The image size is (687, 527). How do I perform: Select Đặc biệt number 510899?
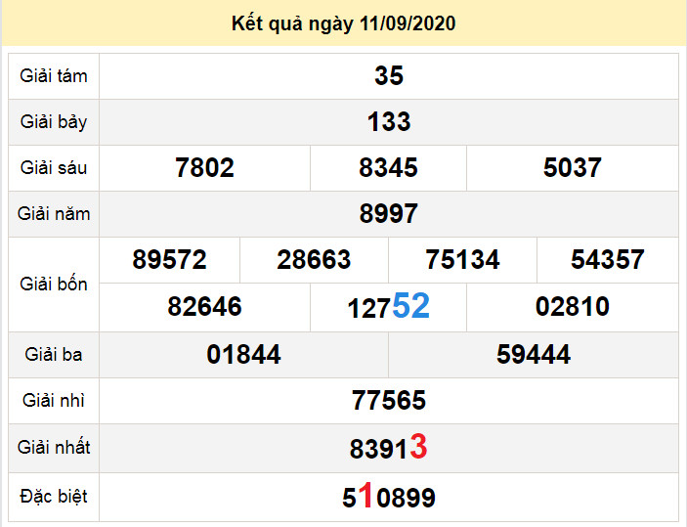click(389, 496)
